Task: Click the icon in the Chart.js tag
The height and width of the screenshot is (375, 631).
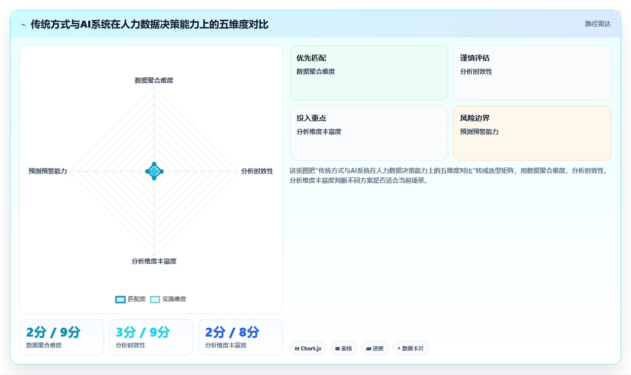Action: point(297,348)
